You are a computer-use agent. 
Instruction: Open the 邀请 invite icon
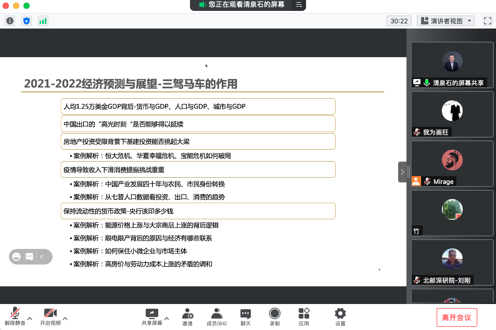pos(187,316)
